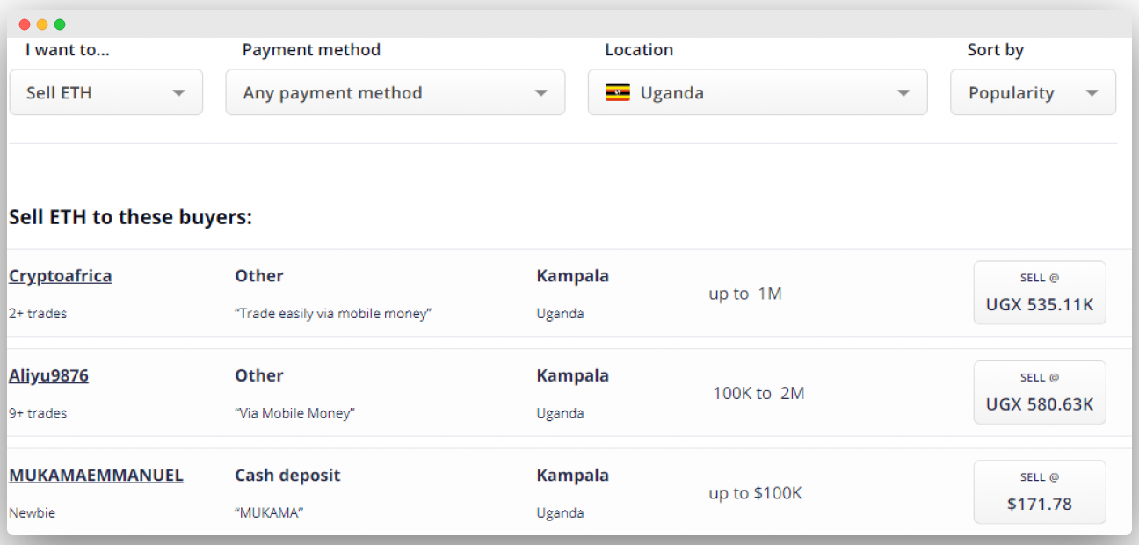This screenshot has width=1139, height=545.
Task: Open Cryptoafrica buyer profile link
Action: point(61,276)
